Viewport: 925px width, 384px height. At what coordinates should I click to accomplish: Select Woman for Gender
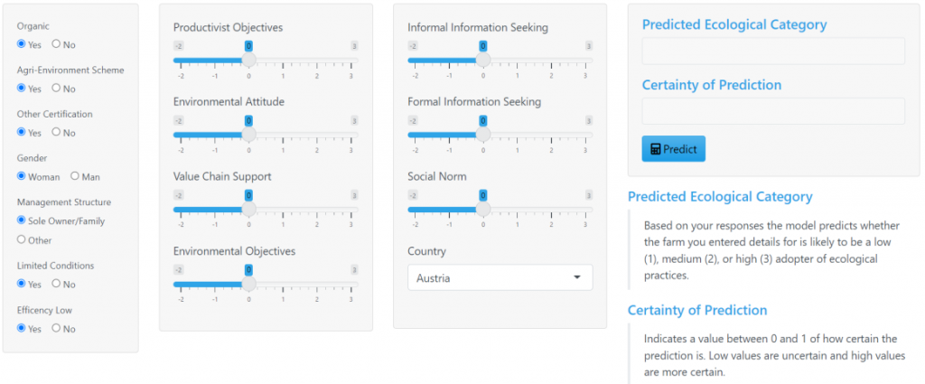tap(22, 177)
